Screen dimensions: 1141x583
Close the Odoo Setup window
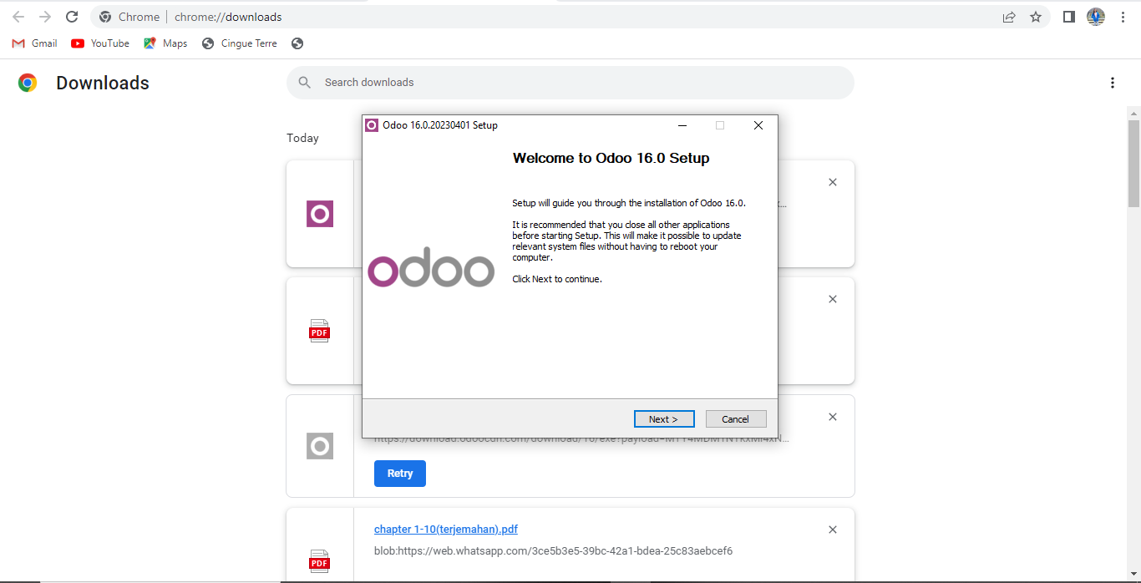(758, 125)
